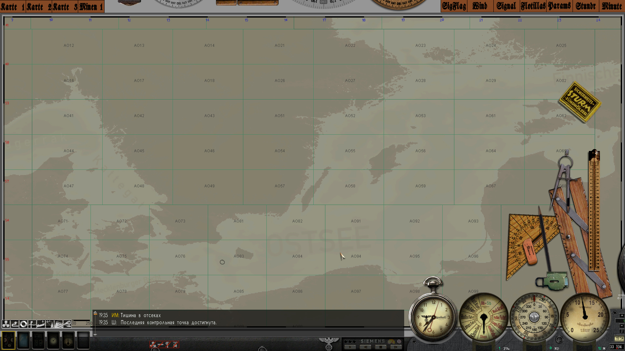Select the green tape measure tool
This screenshot has width=625, height=351.
[553, 281]
